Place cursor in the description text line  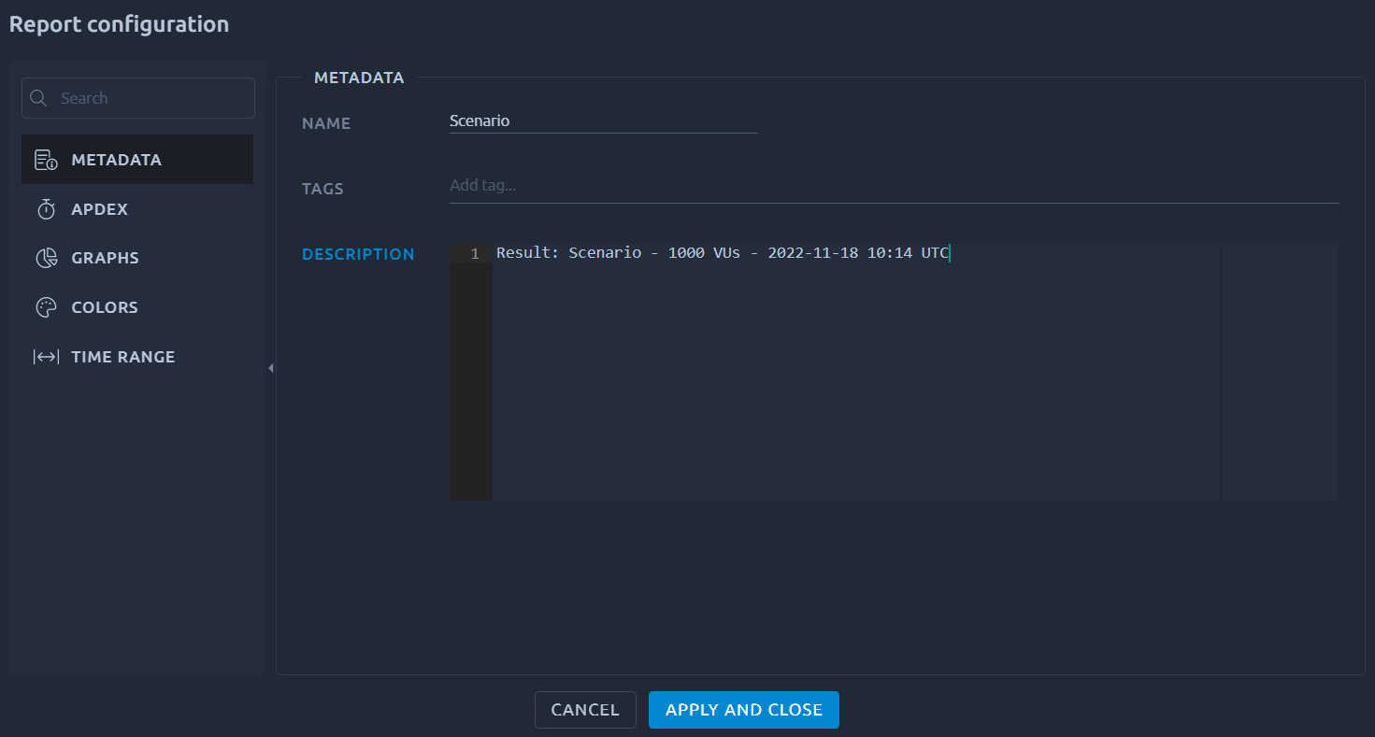722,253
